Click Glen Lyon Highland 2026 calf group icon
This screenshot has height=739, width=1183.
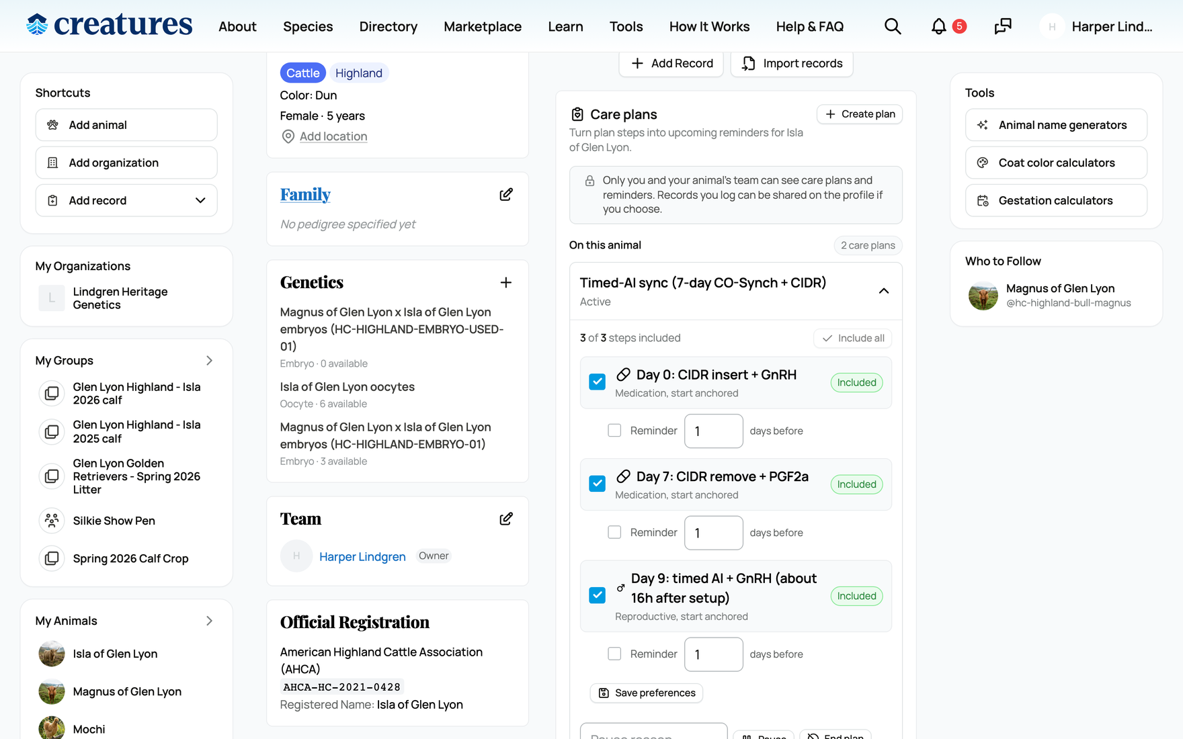pos(52,393)
